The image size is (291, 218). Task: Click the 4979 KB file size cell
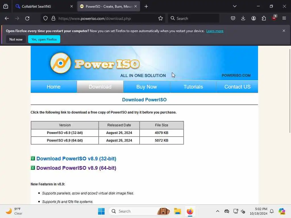tap(161, 133)
